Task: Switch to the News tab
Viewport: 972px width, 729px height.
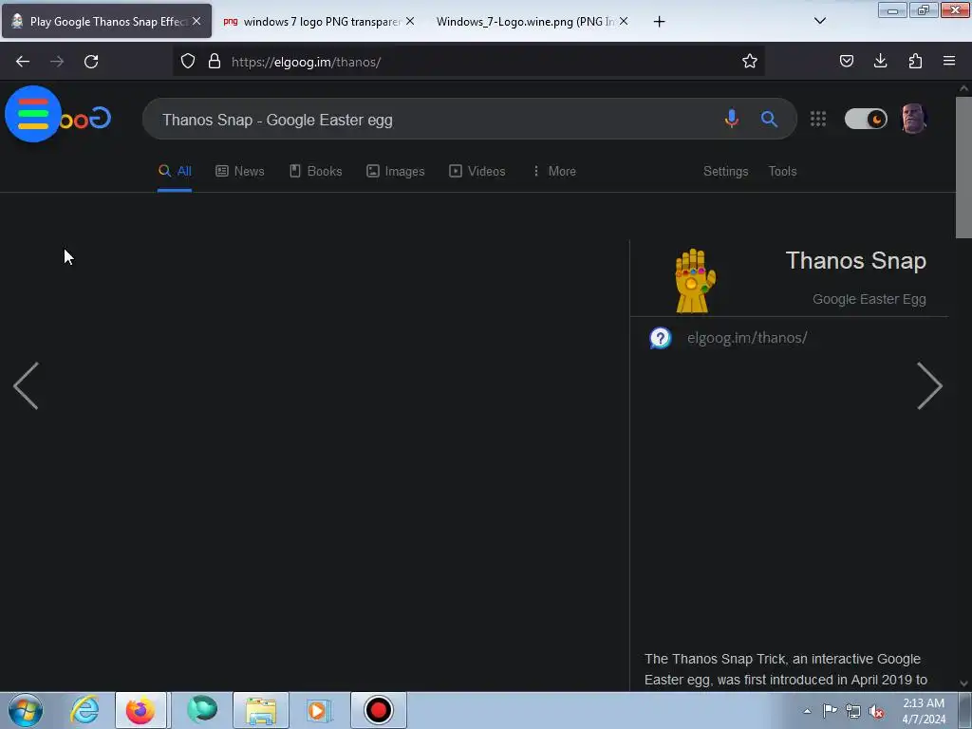Action: tap(240, 171)
